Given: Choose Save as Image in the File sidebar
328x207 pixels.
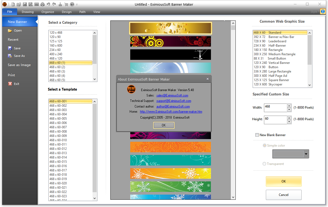Looking at the screenshot, I should [19, 65].
